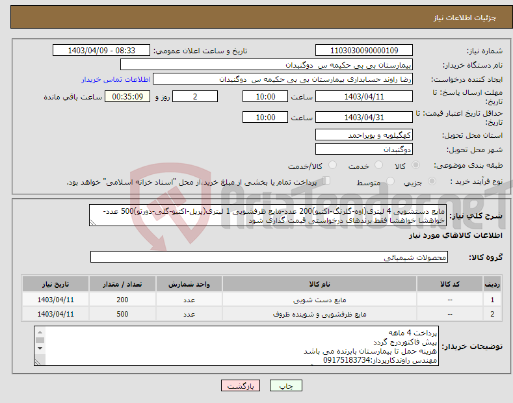Click the remaining days field showing 2

click(195, 96)
